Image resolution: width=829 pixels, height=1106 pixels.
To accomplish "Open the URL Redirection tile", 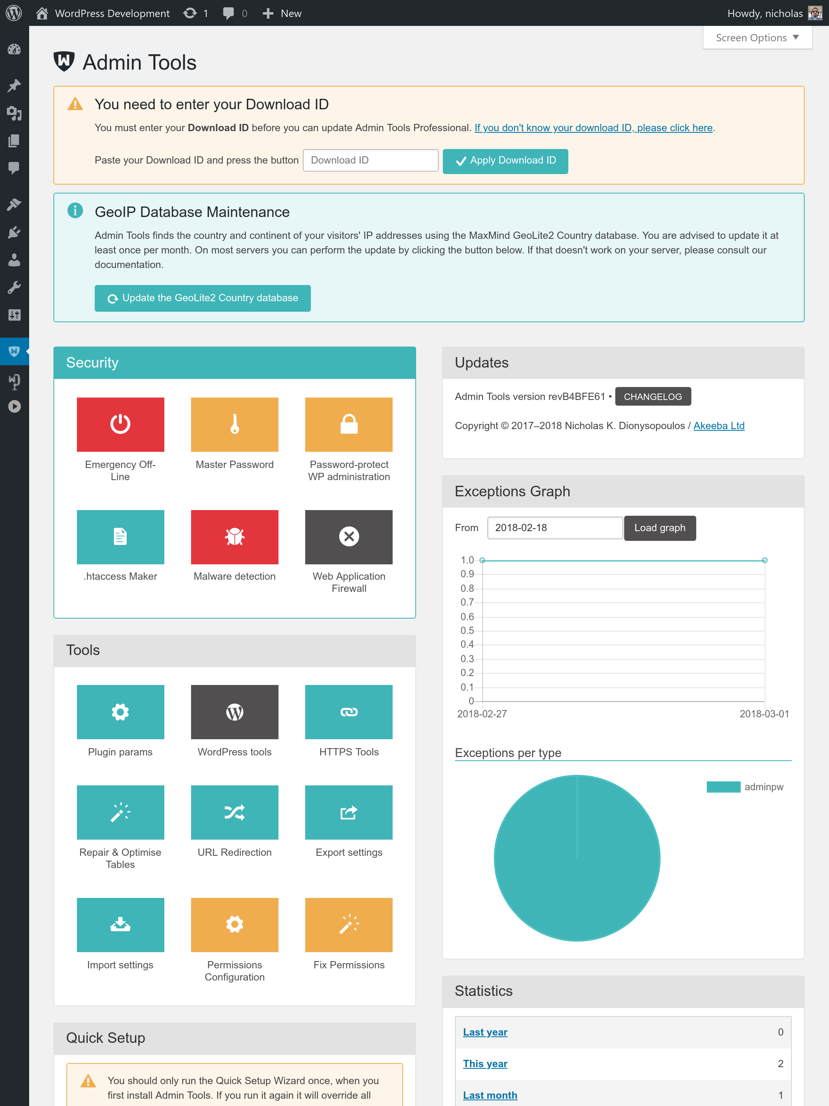I will click(234, 812).
